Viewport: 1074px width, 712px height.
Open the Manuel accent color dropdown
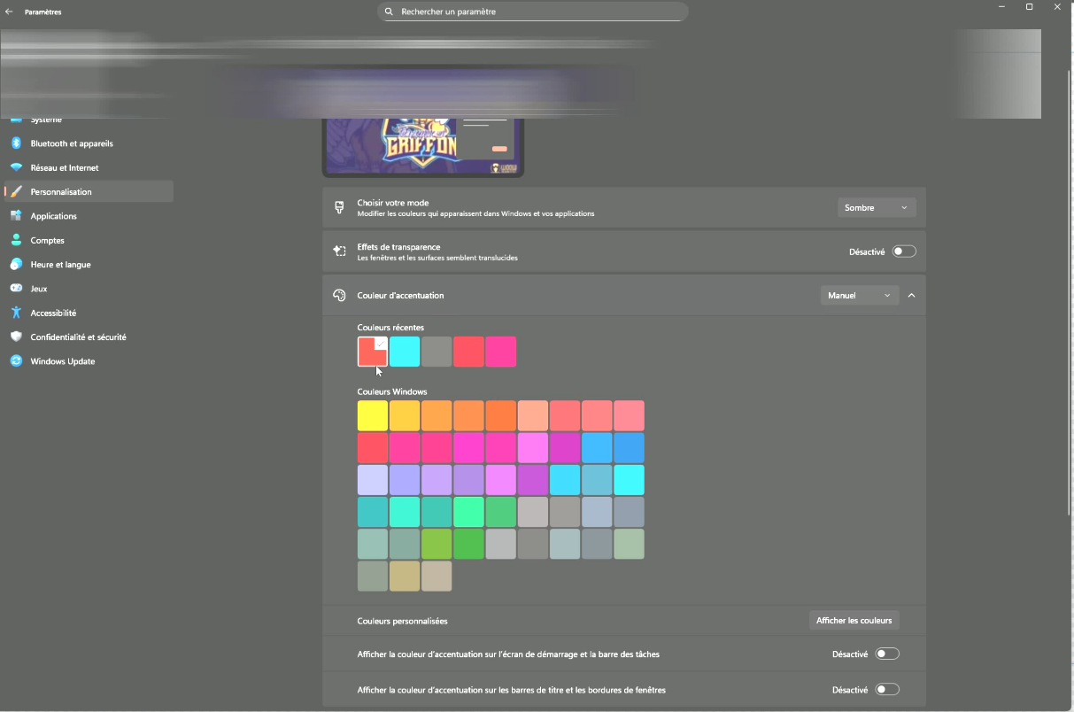(x=859, y=296)
